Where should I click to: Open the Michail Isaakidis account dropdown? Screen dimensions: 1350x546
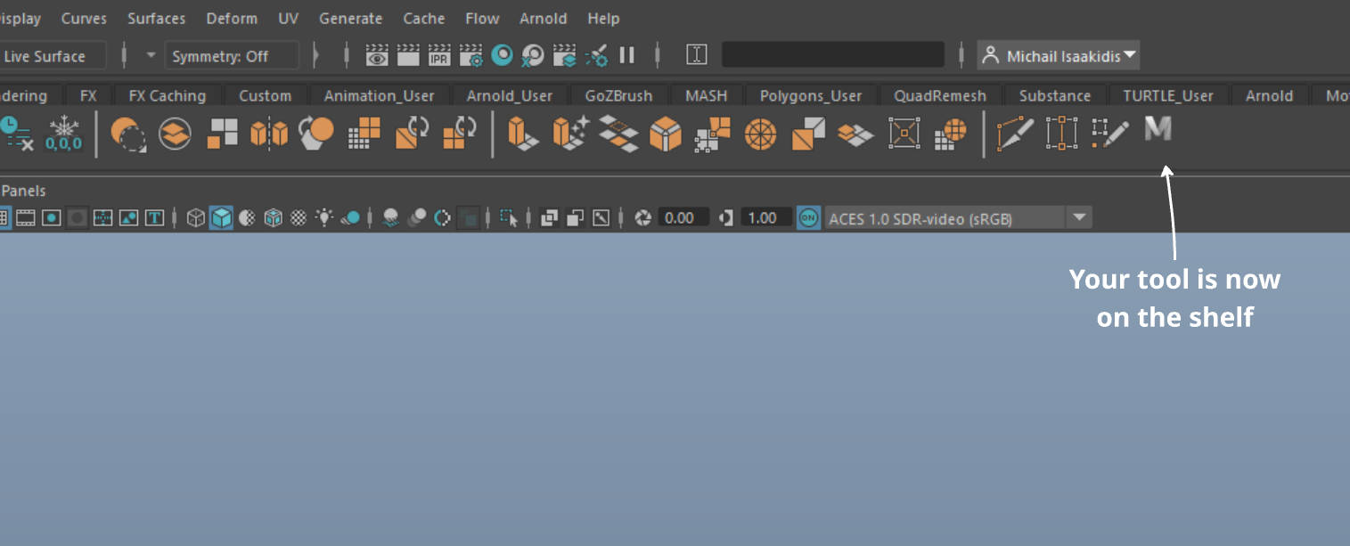(1059, 56)
